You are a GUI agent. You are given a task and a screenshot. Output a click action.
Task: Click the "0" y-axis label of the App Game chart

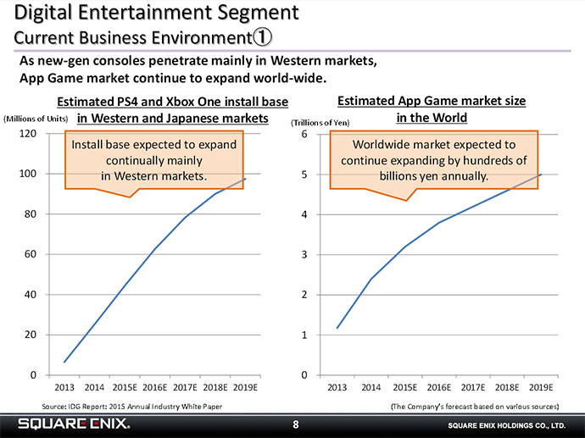pyautogui.click(x=304, y=375)
